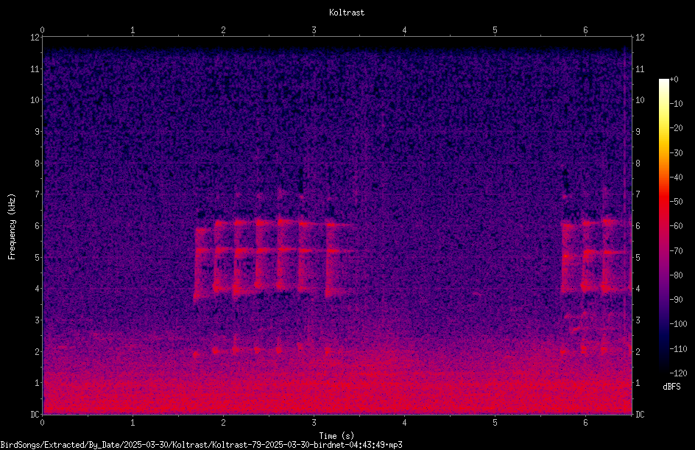
Task: Click the 4 second tick on bottom time axis
Action: [x=404, y=423]
